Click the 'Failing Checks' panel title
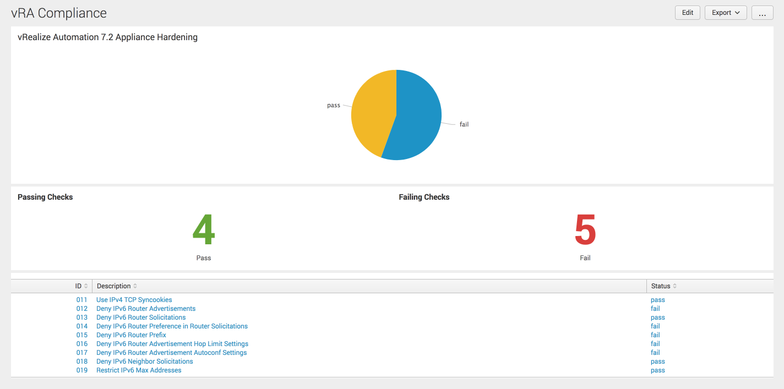The height and width of the screenshot is (389, 784). (x=424, y=197)
